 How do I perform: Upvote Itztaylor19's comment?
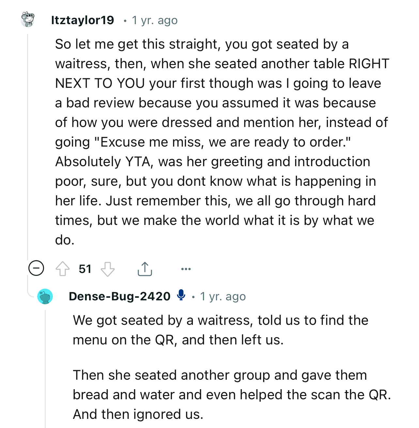click(x=63, y=269)
